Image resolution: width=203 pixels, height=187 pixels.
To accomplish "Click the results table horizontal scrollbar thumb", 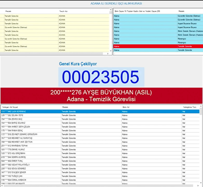I will point(98,186).
